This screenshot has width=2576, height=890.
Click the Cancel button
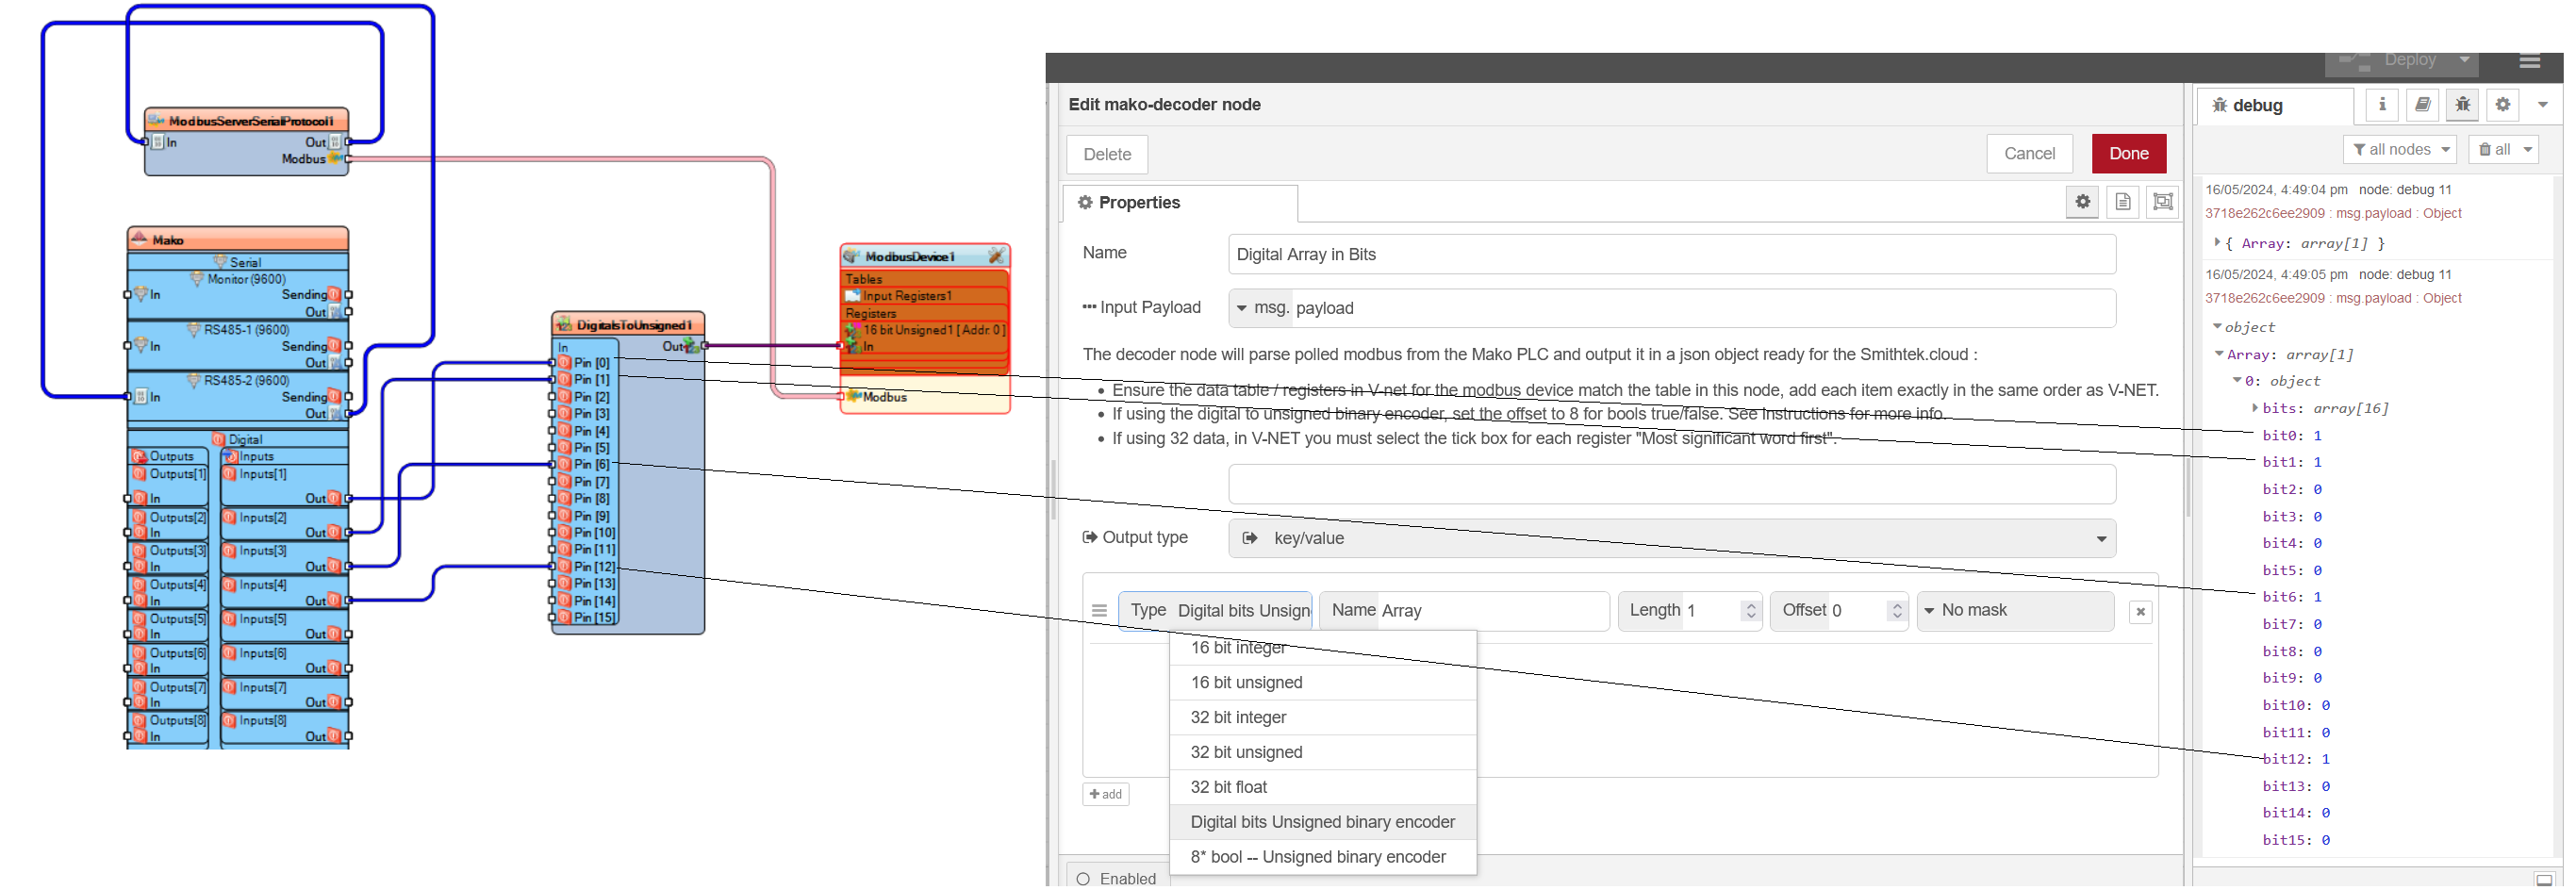[x=2029, y=154]
